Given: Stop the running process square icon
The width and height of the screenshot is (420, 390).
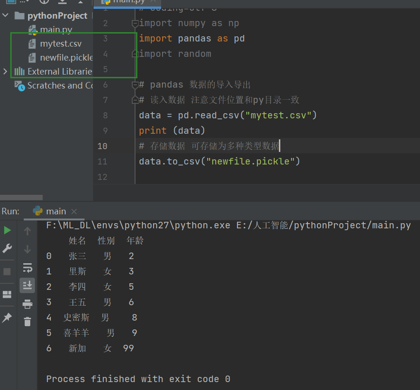Looking at the screenshot, I should coord(7,272).
